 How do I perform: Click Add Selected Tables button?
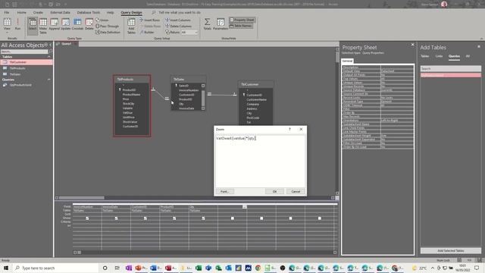[451, 251]
